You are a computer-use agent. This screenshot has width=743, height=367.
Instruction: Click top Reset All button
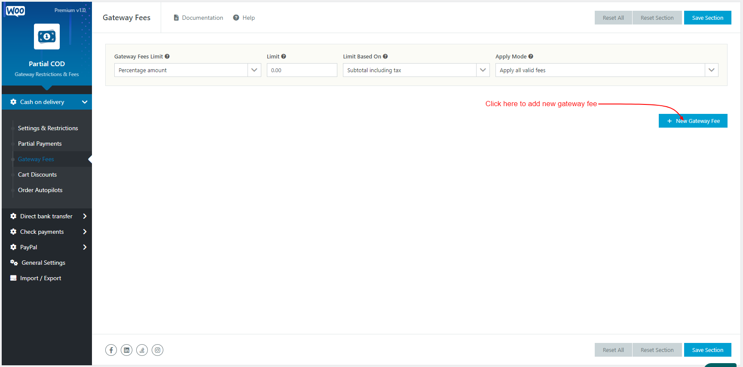[613, 18]
